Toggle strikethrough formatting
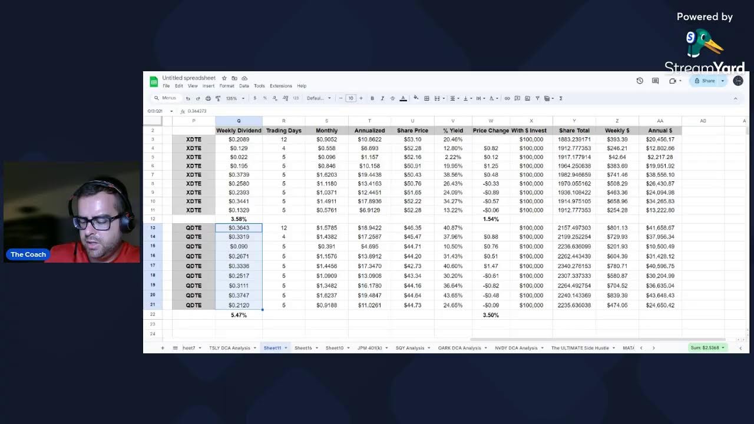The width and height of the screenshot is (754, 424). 392,98
